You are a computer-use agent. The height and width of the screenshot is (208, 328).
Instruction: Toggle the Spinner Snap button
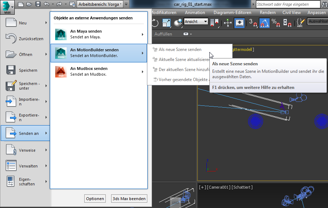pos(287,23)
